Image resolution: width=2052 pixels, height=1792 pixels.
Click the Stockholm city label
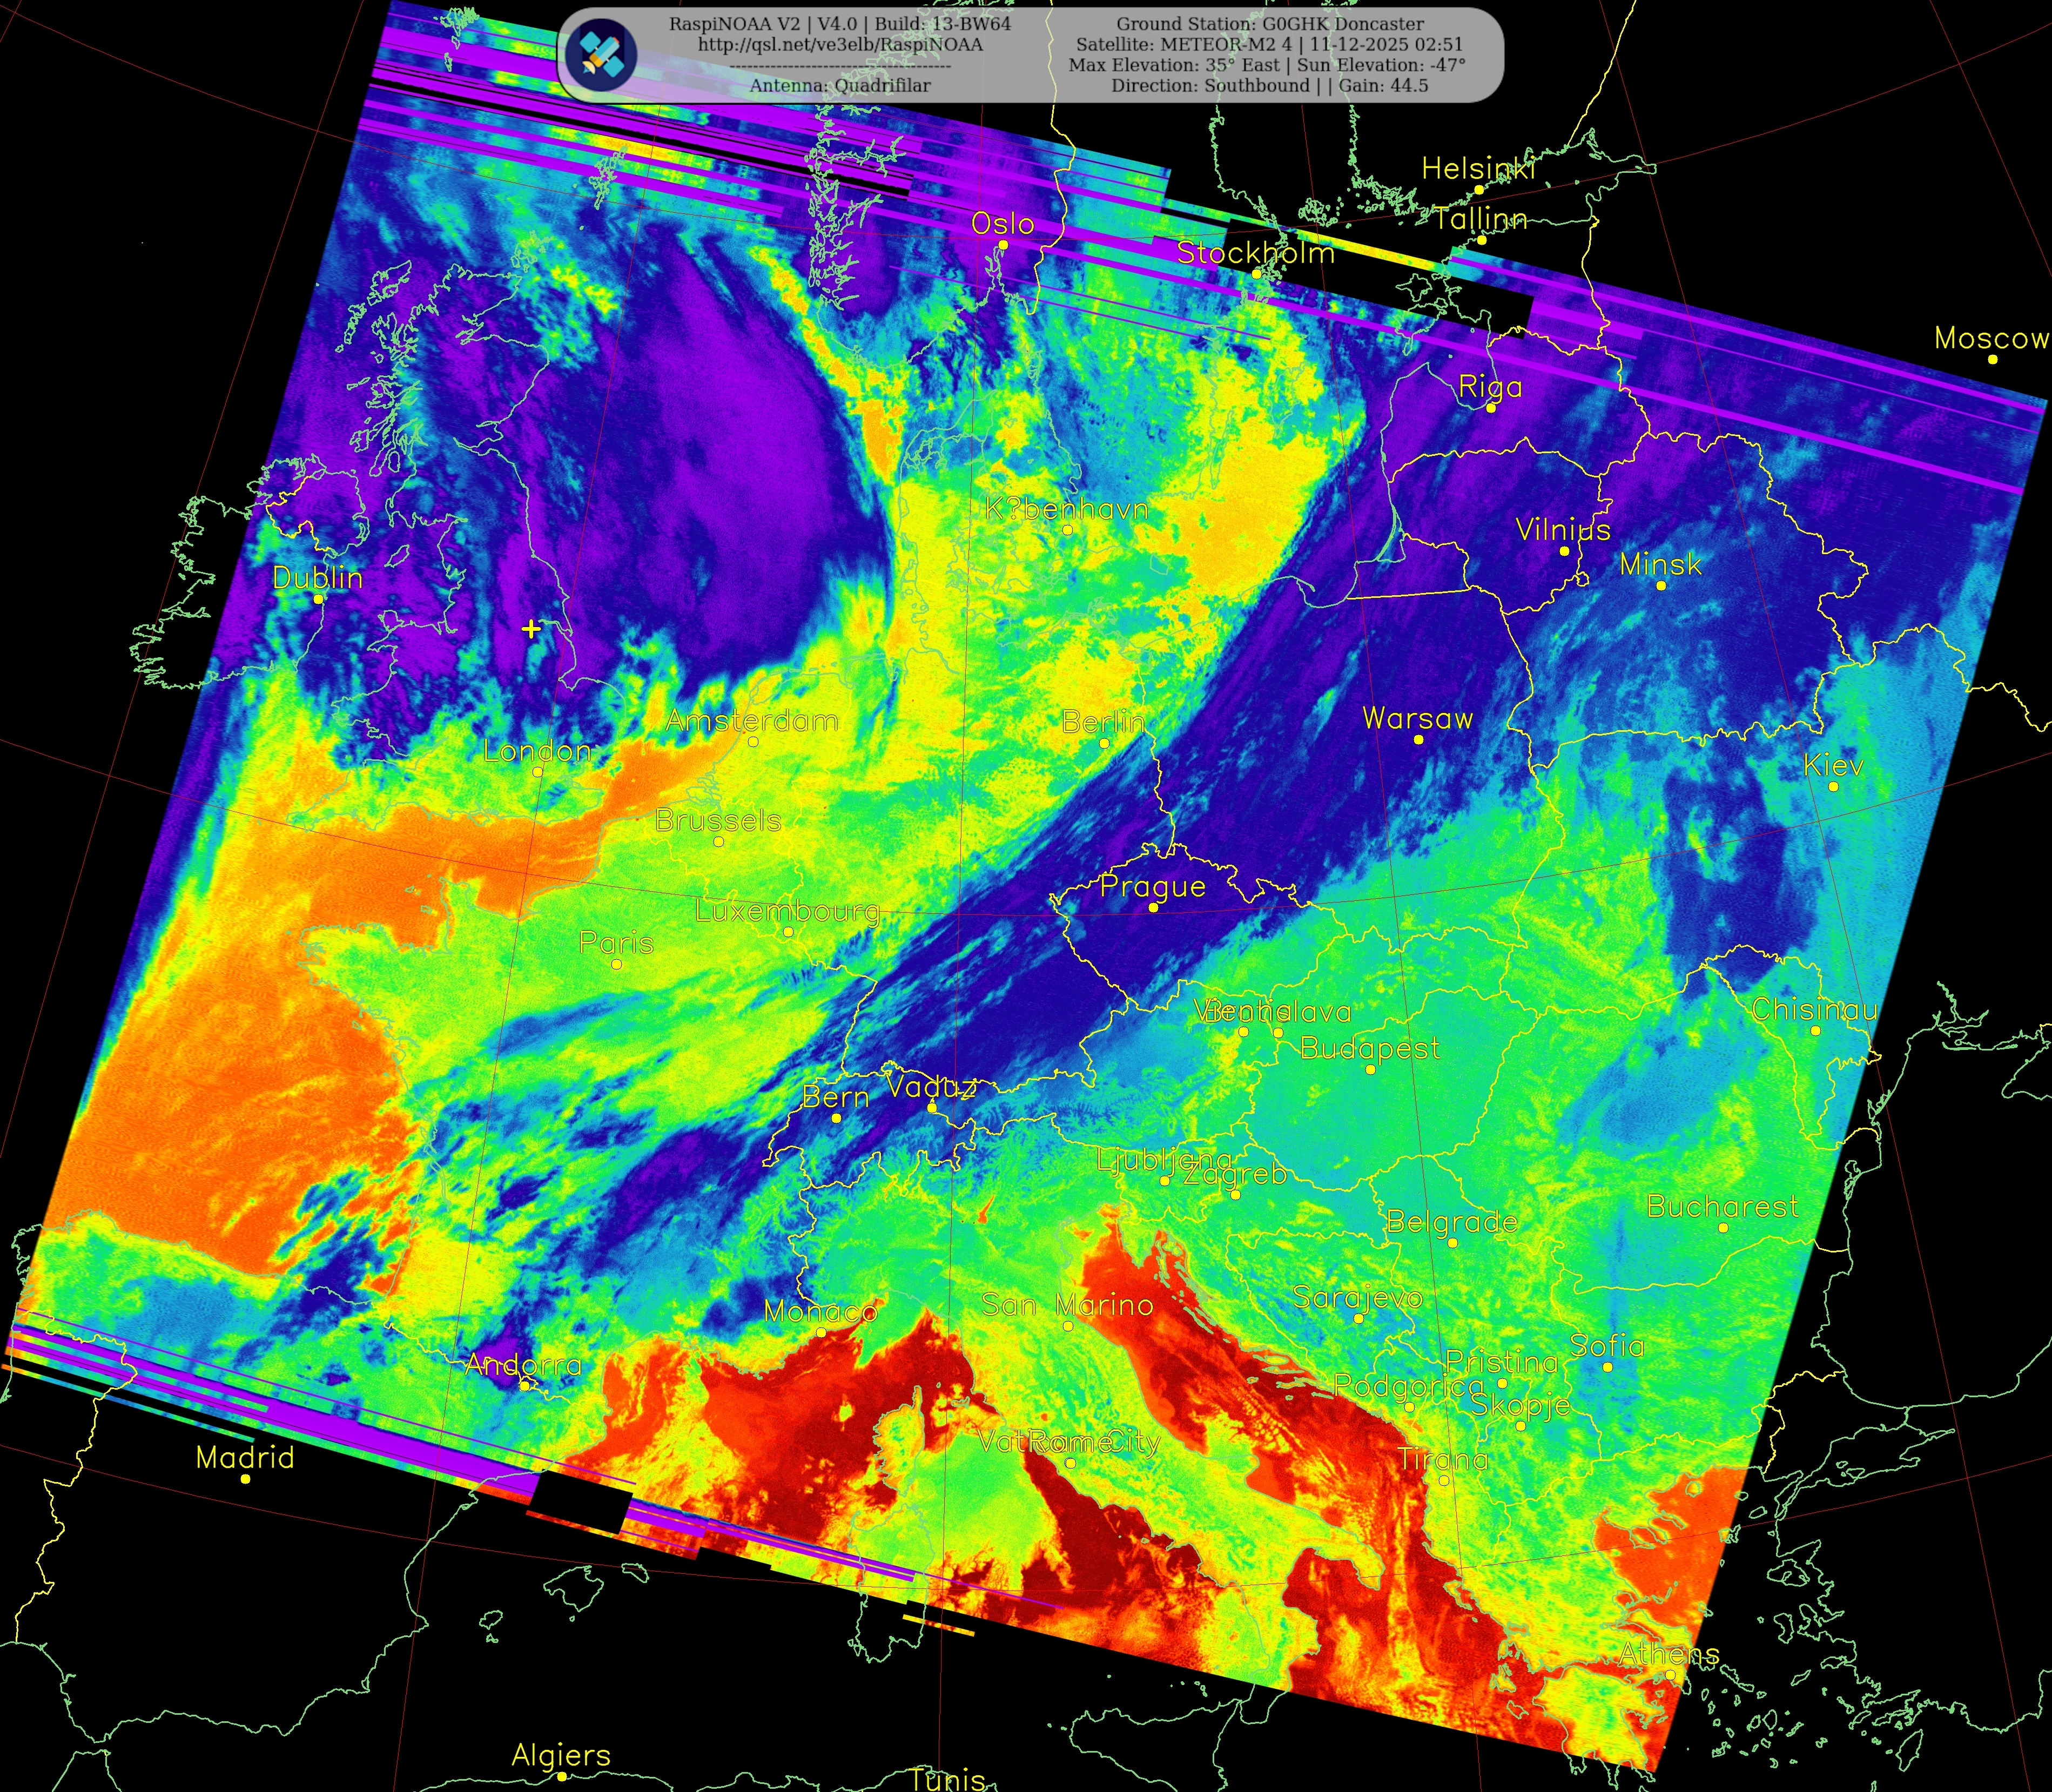pyautogui.click(x=1255, y=253)
